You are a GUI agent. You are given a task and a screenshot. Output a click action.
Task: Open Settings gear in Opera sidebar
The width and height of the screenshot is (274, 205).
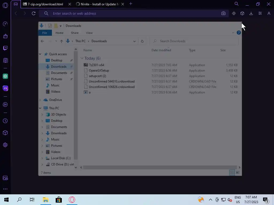pyautogui.click(x=5, y=145)
